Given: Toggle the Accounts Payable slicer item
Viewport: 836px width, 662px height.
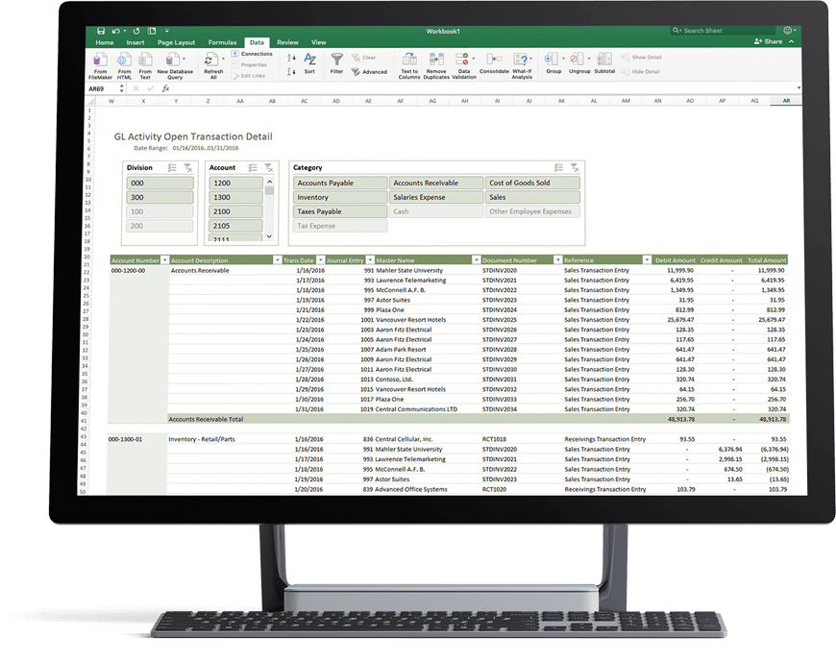Looking at the screenshot, I should coord(339,182).
